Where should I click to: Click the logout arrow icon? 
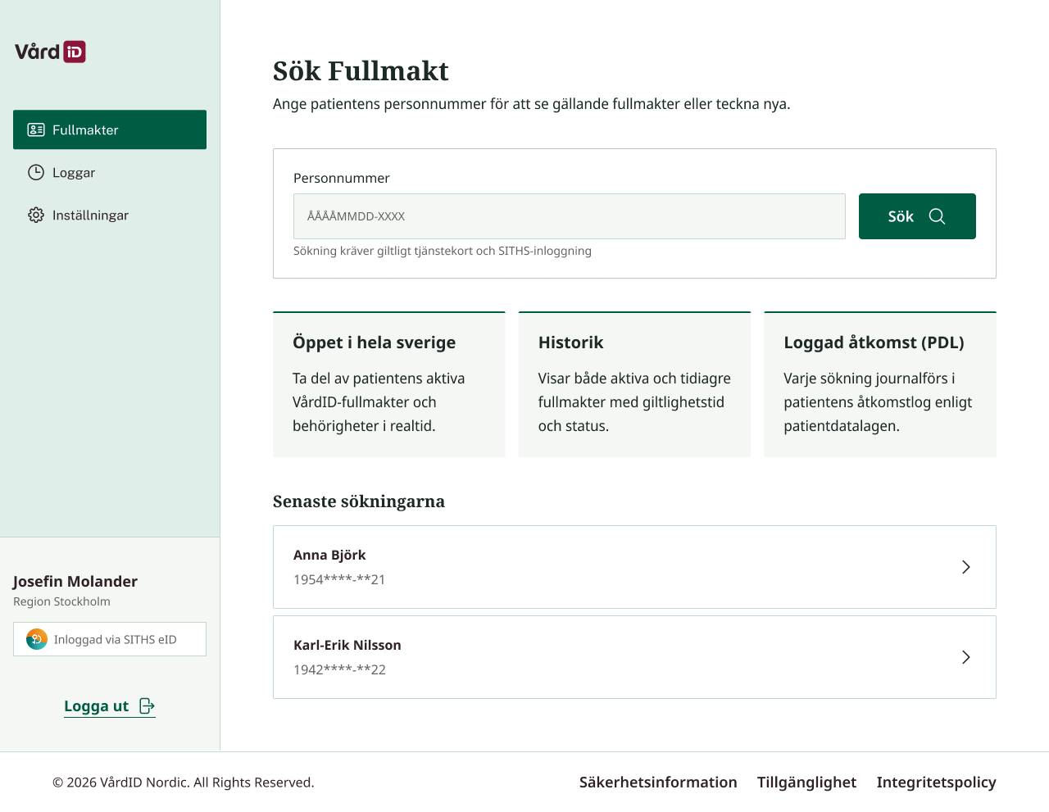click(147, 706)
